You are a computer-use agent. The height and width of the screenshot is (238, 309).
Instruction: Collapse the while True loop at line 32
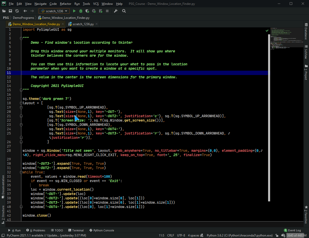(x=21, y=172)
